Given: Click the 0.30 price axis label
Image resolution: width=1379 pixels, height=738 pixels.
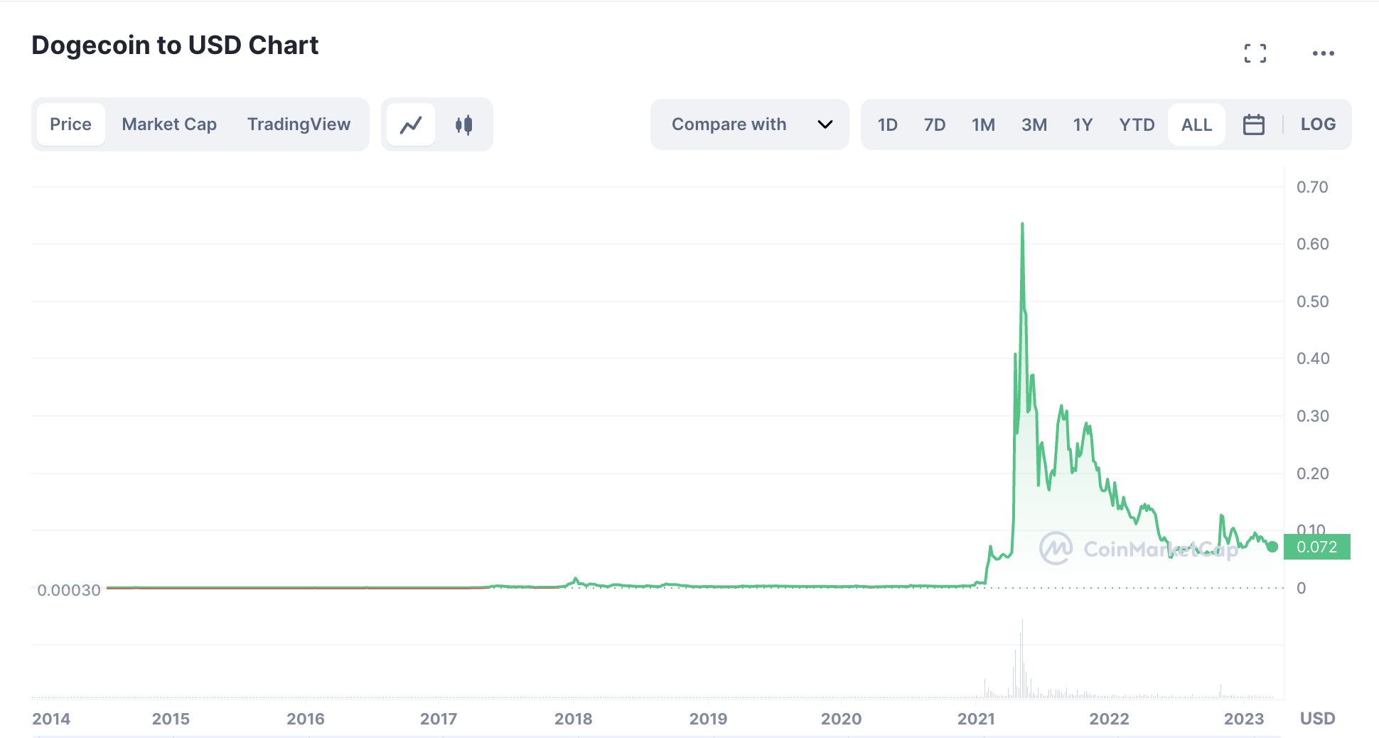Looking at the screenshot, I should coord(1313,416).
